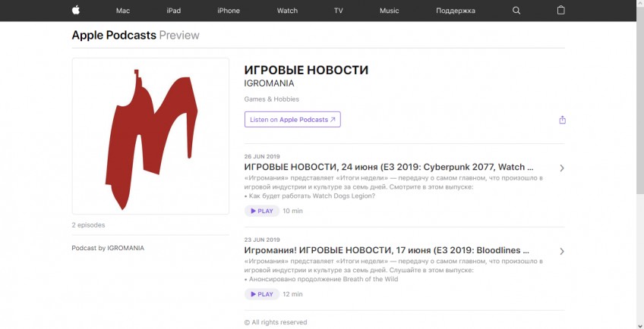Click the red podcast cover artwork

tap(150, 136)
